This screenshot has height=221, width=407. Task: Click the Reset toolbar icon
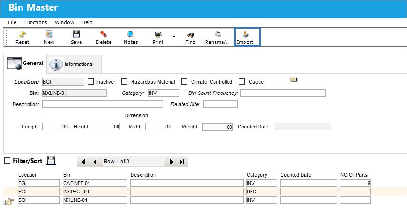[x=22, y=35]
